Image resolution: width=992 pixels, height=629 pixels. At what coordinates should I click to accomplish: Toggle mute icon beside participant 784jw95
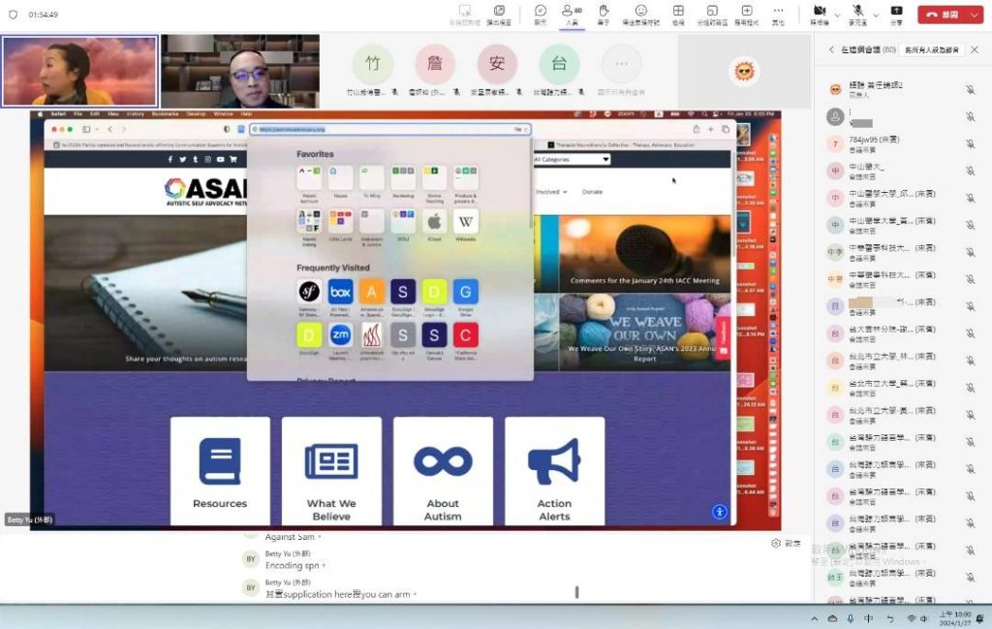click(970, 143)
